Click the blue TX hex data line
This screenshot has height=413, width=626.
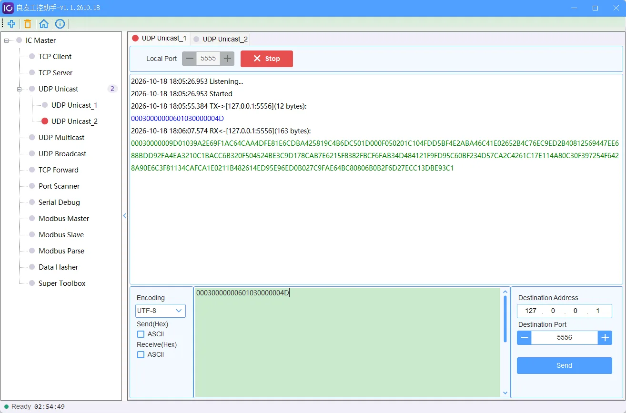tap(177, 119)
